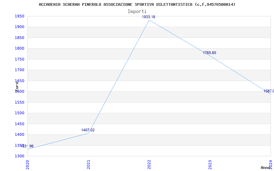Screen dimensions: 274x171
Task: Click y-axis value 1700
Action: click(20, 70)
